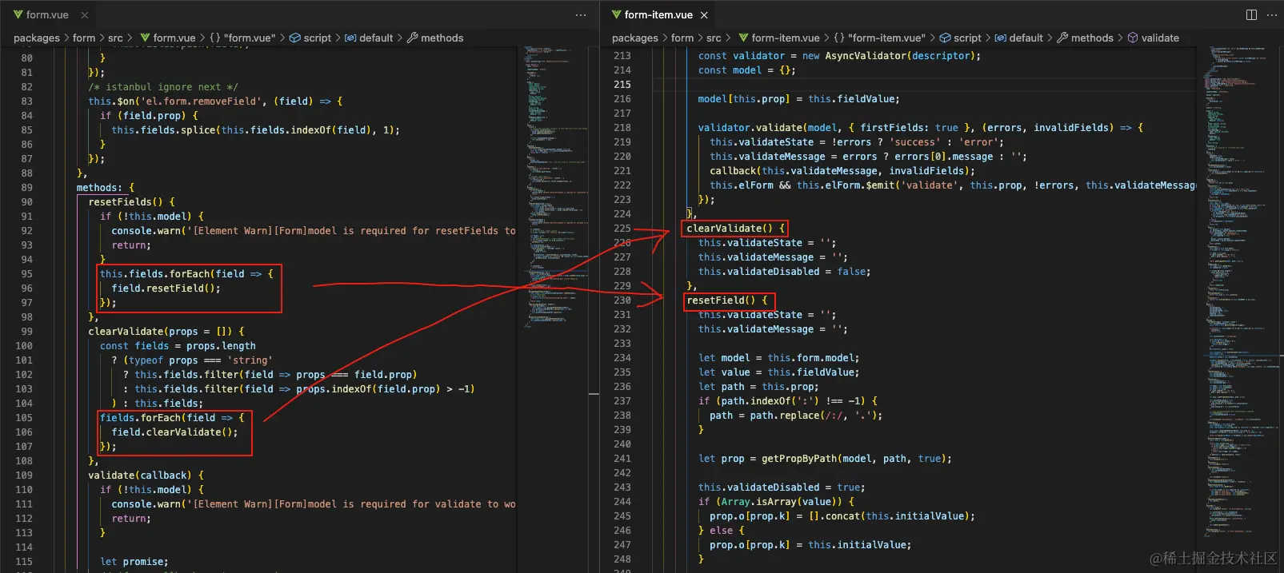Select 'packages' breadcrumb in left editor

click(37, 38)
